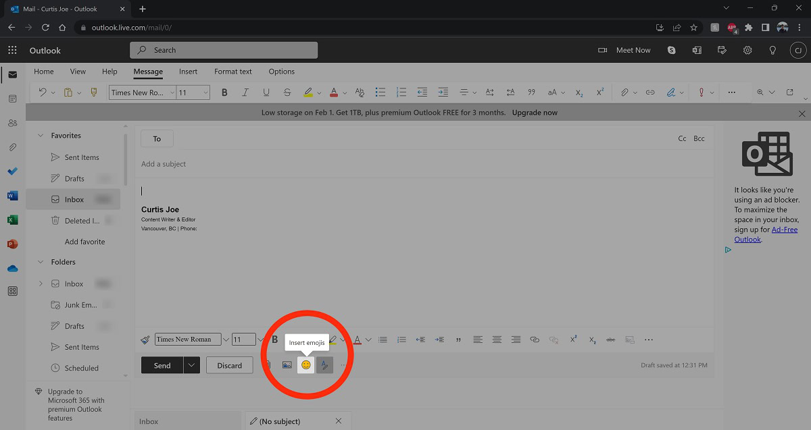Click the Upgrade now link
This screenshot has height=430, width=811.
point(535,113)
